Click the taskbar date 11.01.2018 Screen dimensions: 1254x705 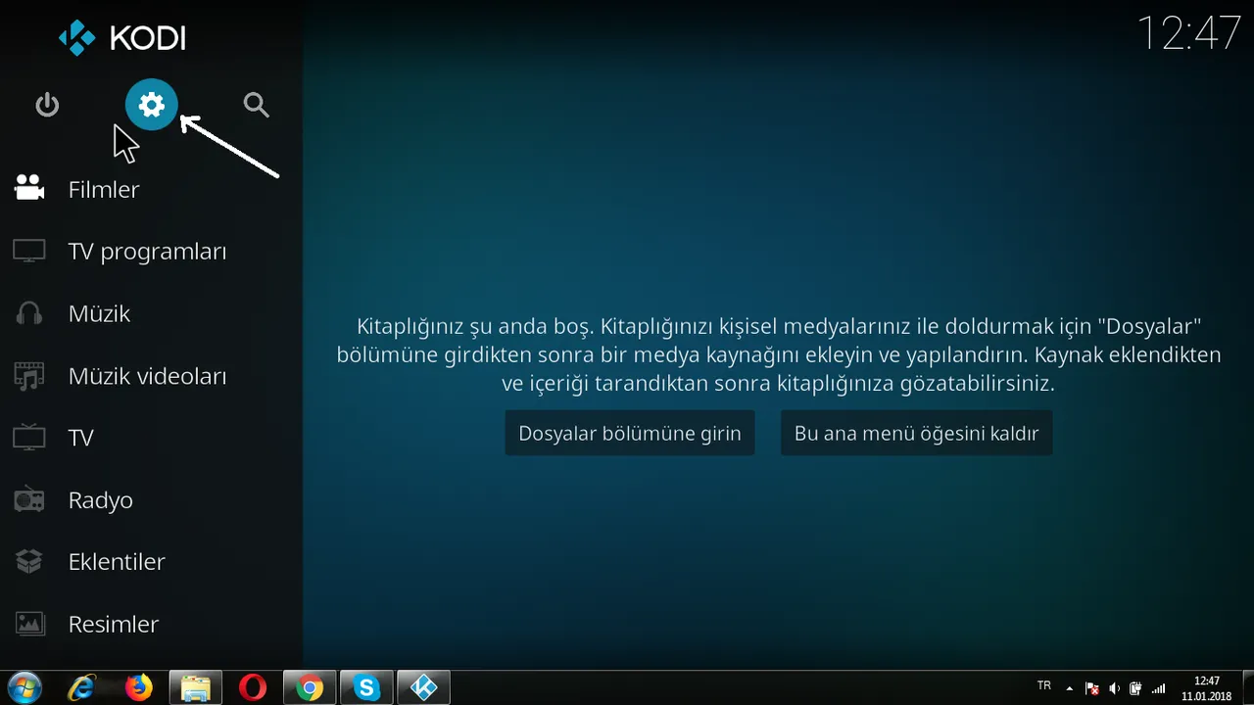pyautogui.click(x=1207, y=696)
